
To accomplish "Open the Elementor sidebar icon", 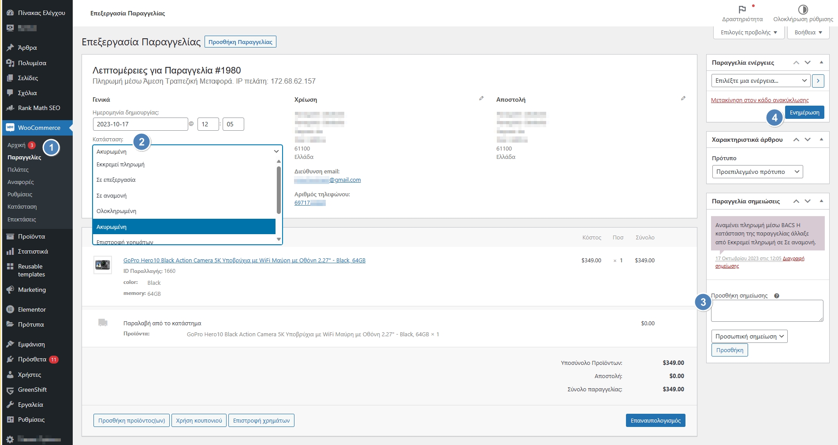I will (10, 309).
